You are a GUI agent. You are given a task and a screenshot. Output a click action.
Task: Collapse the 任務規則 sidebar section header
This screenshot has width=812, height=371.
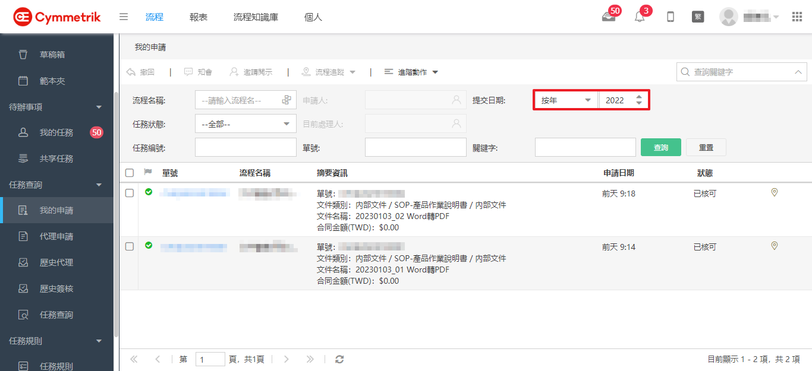tap(56, 341)
